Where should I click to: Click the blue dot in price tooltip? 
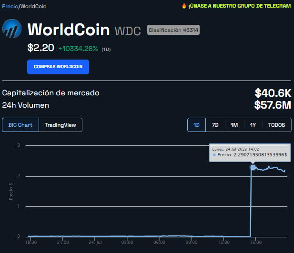[214, 155]
